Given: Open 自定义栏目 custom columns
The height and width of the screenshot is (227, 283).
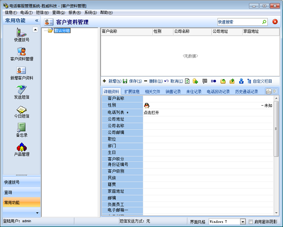Looking at the screenshot, I should (x=260, y=81).
